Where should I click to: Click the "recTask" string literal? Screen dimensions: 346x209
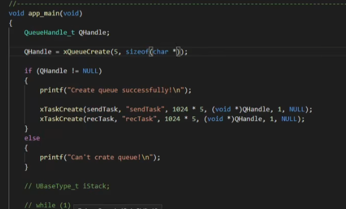139,119
